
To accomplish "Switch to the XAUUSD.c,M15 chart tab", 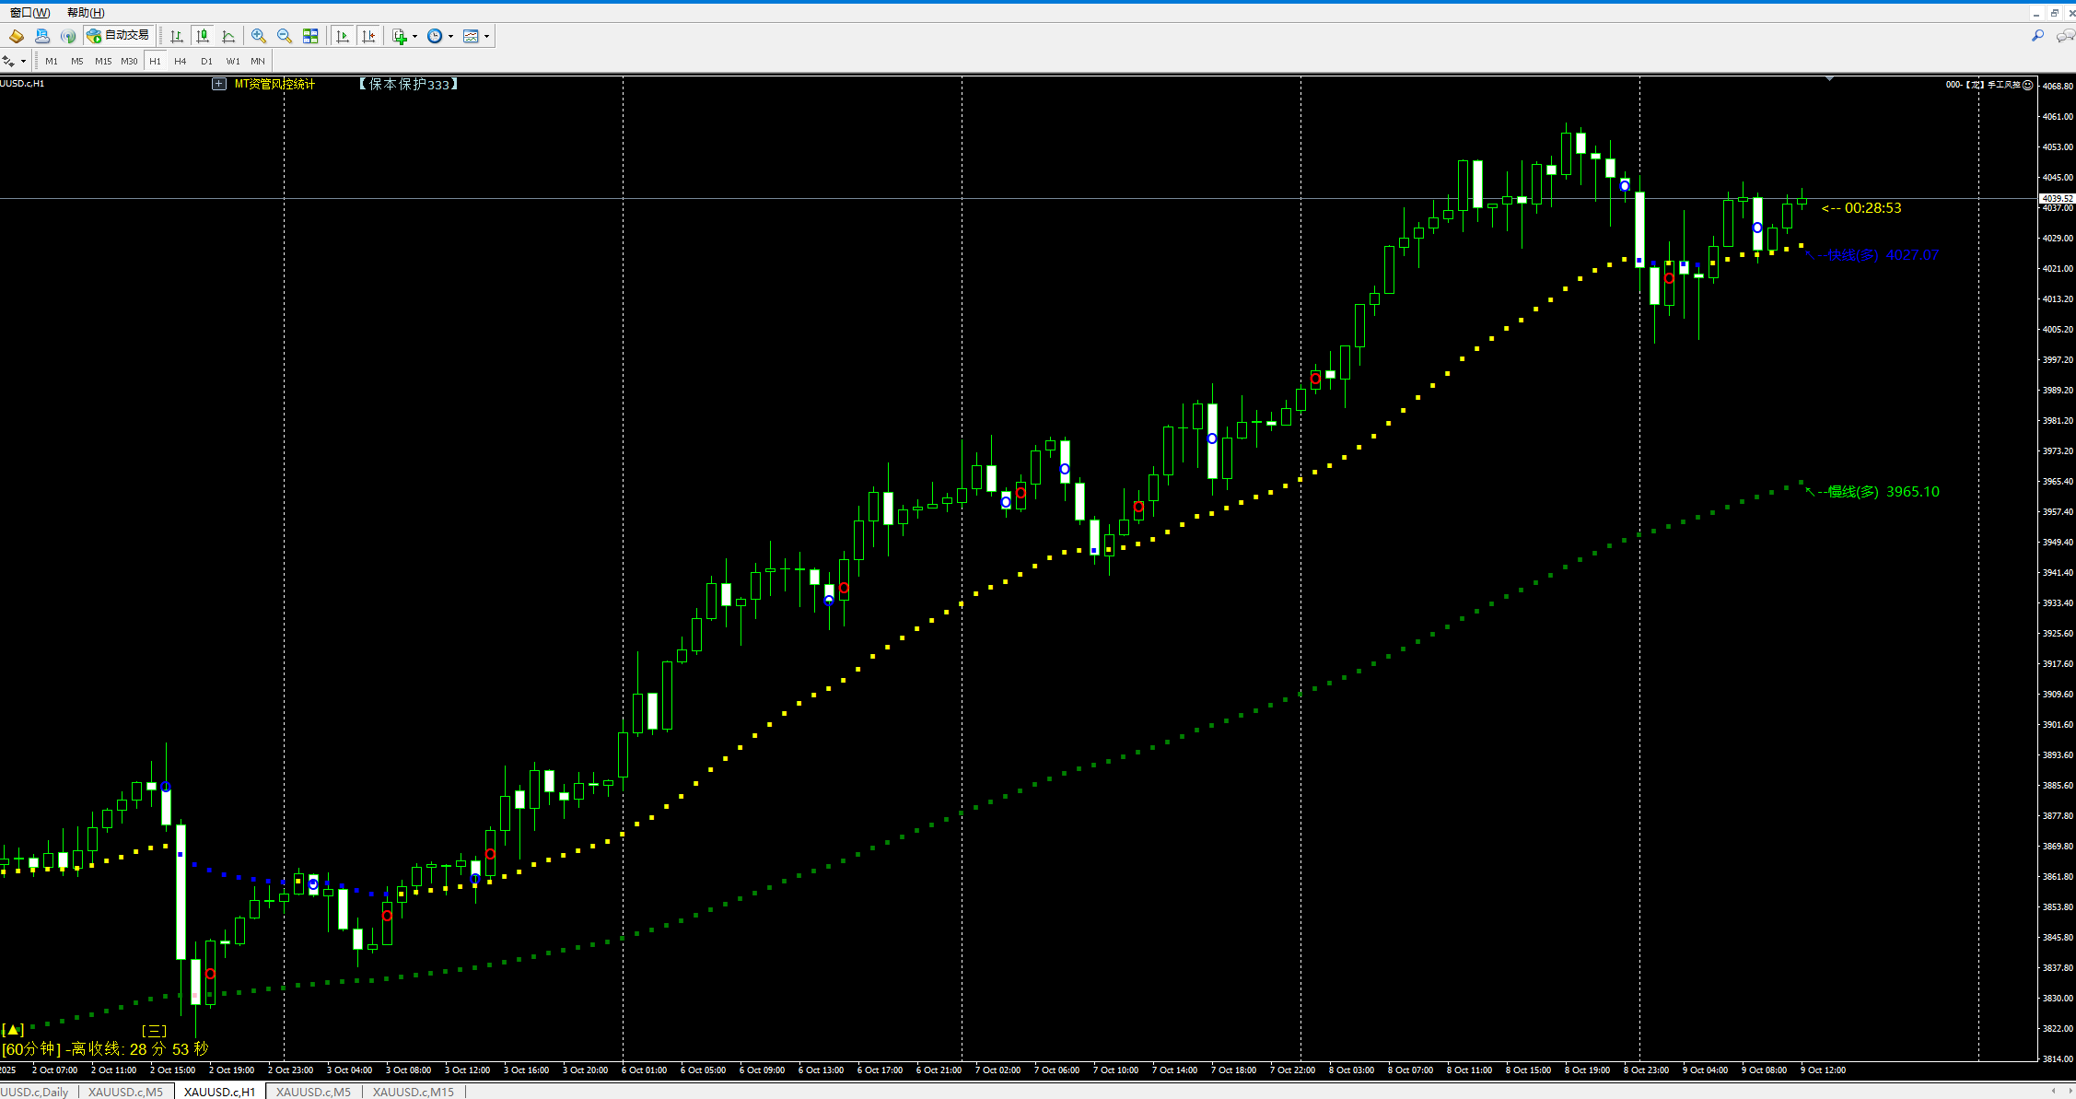I will tap(413, 1092).
